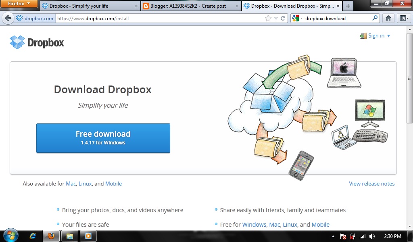413x242 pixels.
Task: Click the URL address field
Action: [x=159, y=19]
